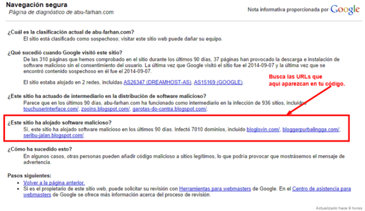The image size is (365, 211).
Task: Click 'El sitio está clasificado como sospechoso' sentence
Action: pos(122,39)
